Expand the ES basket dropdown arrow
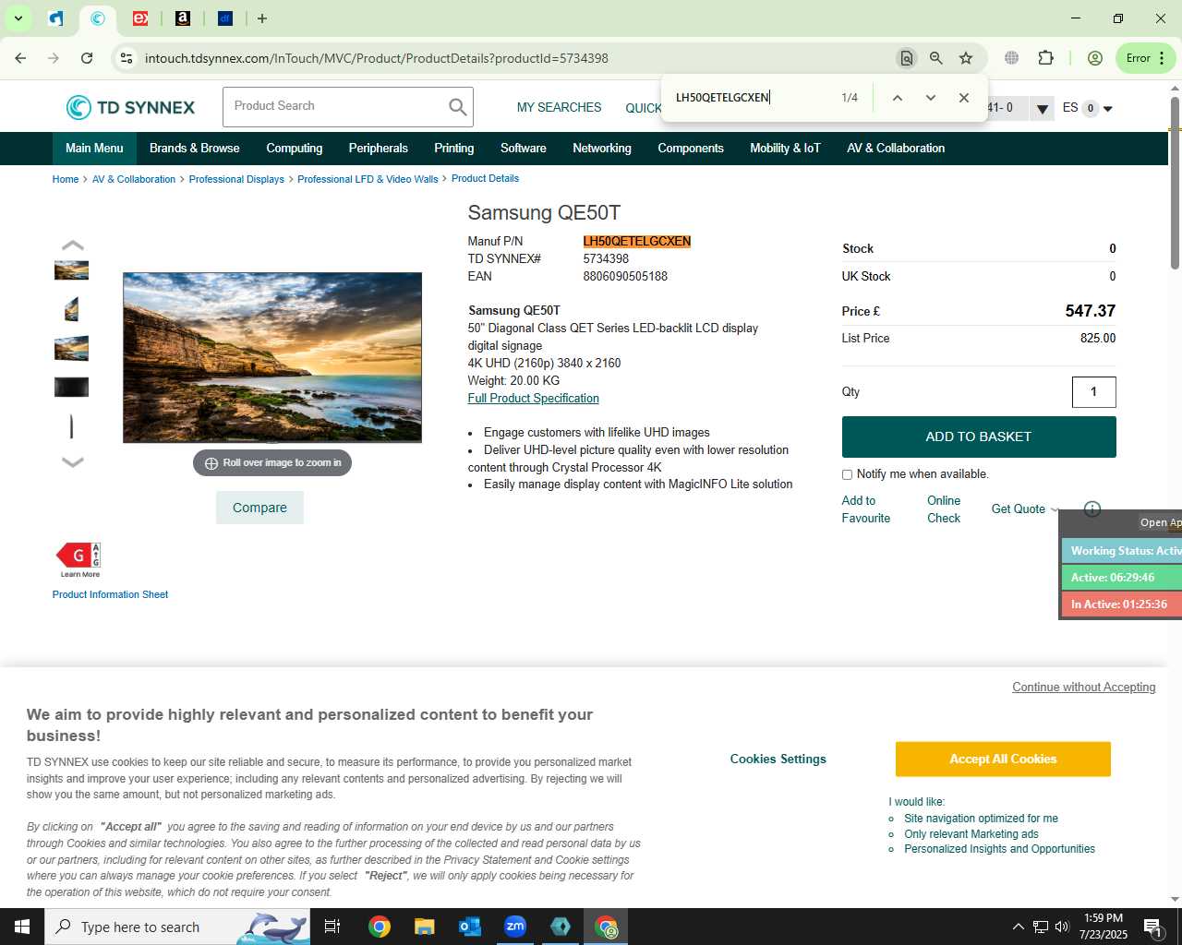This screenshot has height=945, width=1182. (x=1108, y=109)
